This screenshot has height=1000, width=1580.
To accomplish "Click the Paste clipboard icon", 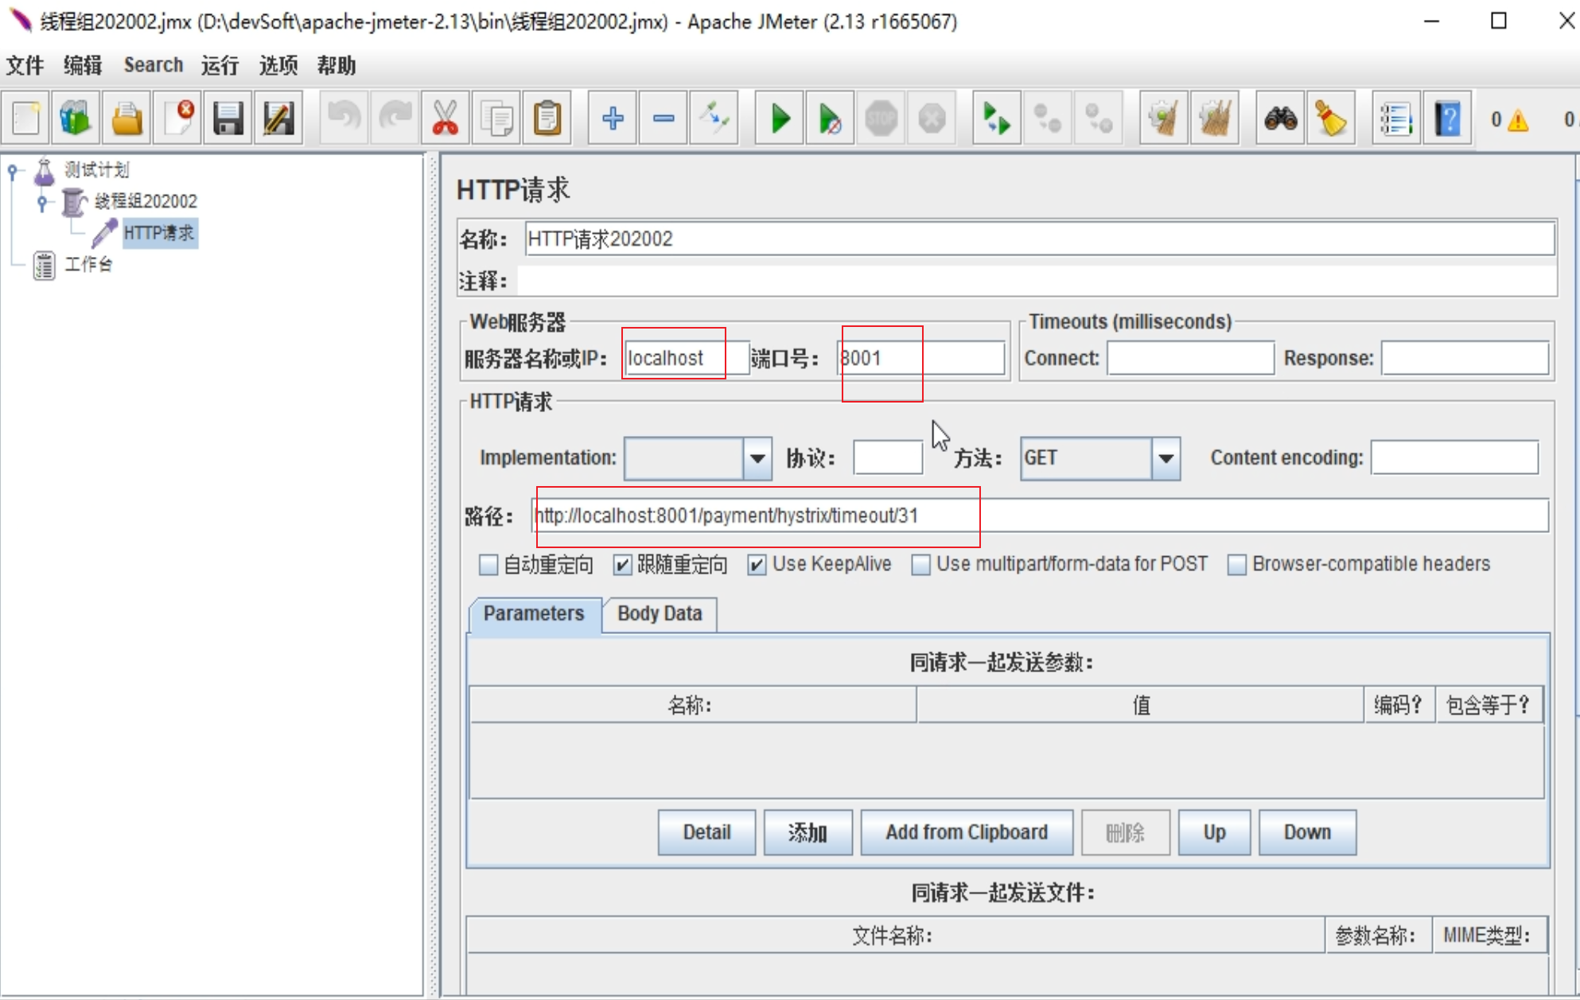I will coord(547,119).
